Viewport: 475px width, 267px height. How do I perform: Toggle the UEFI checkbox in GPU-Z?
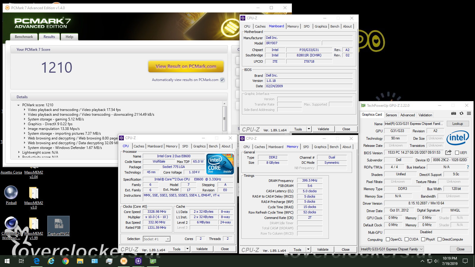[457, 153]
